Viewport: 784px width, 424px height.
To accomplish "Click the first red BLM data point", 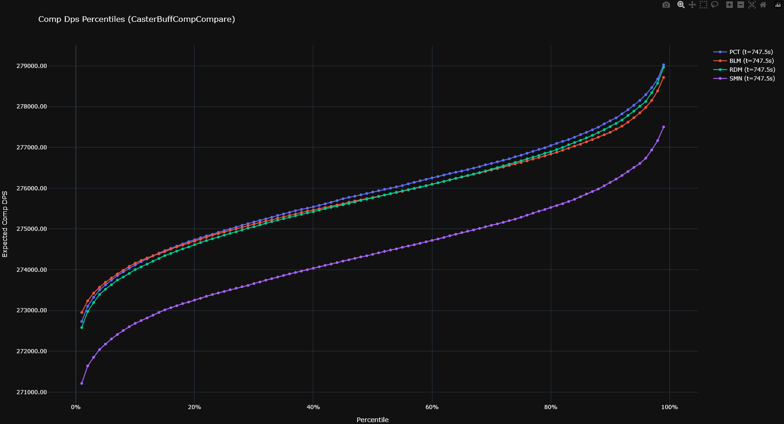I will [82, 313].
